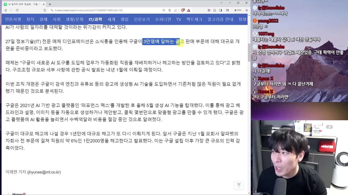Click the purple extension icon in the toolbar
Screen dimensions: 348x195
[x=209, y=10]
